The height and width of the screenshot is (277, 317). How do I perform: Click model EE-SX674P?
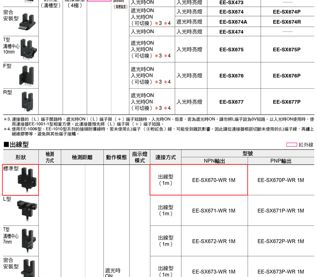pos(286,12)
